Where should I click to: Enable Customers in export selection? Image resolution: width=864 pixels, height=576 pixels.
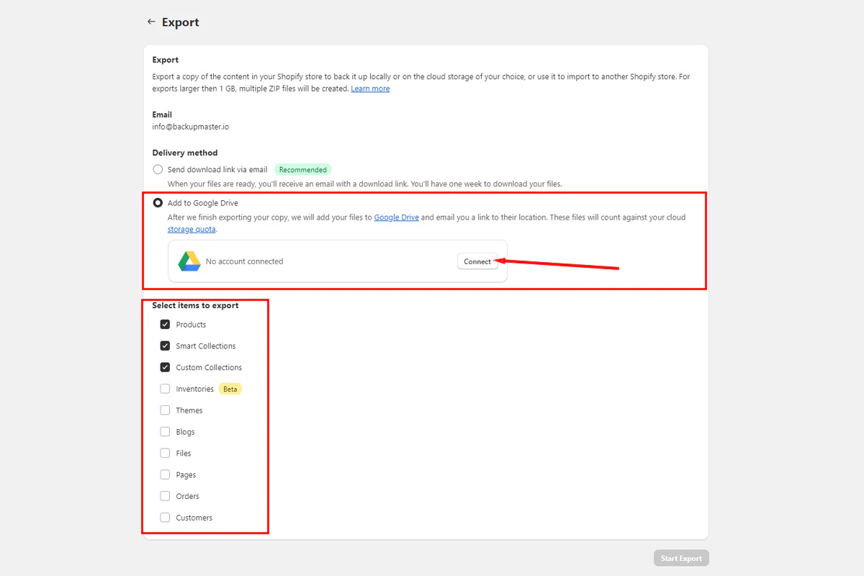pos(165,517)
